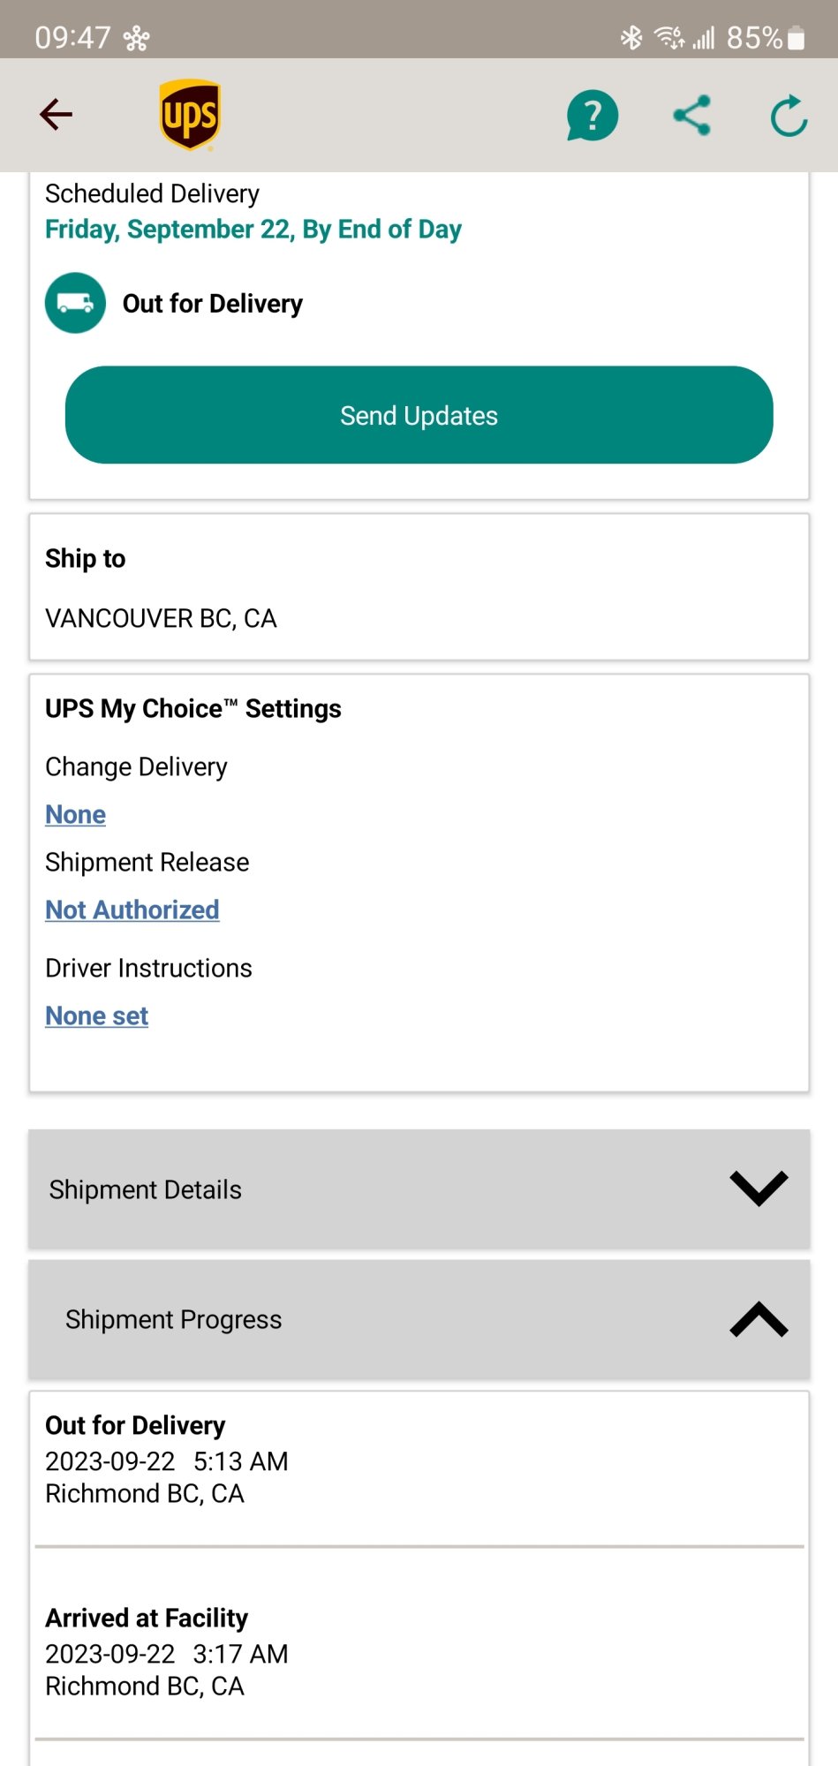Tap the Wi-Fi signal status icon

668,37
